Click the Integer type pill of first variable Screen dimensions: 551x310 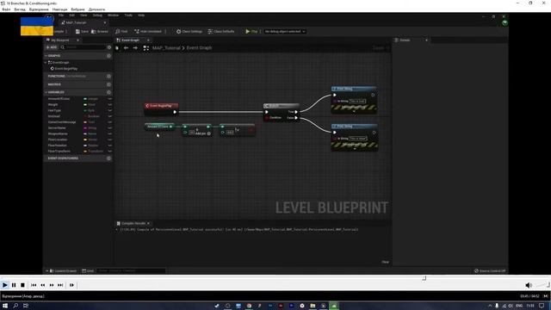pyautogui.click(x=91, y=99)
